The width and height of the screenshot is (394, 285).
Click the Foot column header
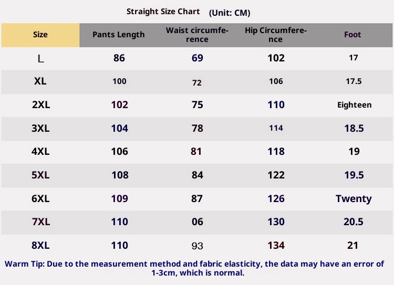[x=353, y=35]
